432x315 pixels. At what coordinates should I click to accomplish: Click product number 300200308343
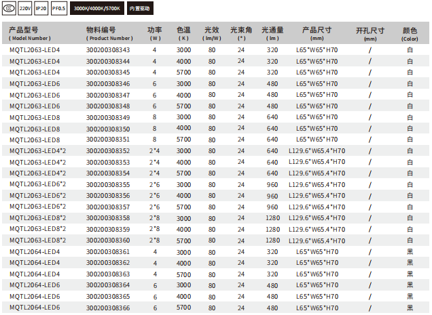pyautogui.click(x=108, y=50)
